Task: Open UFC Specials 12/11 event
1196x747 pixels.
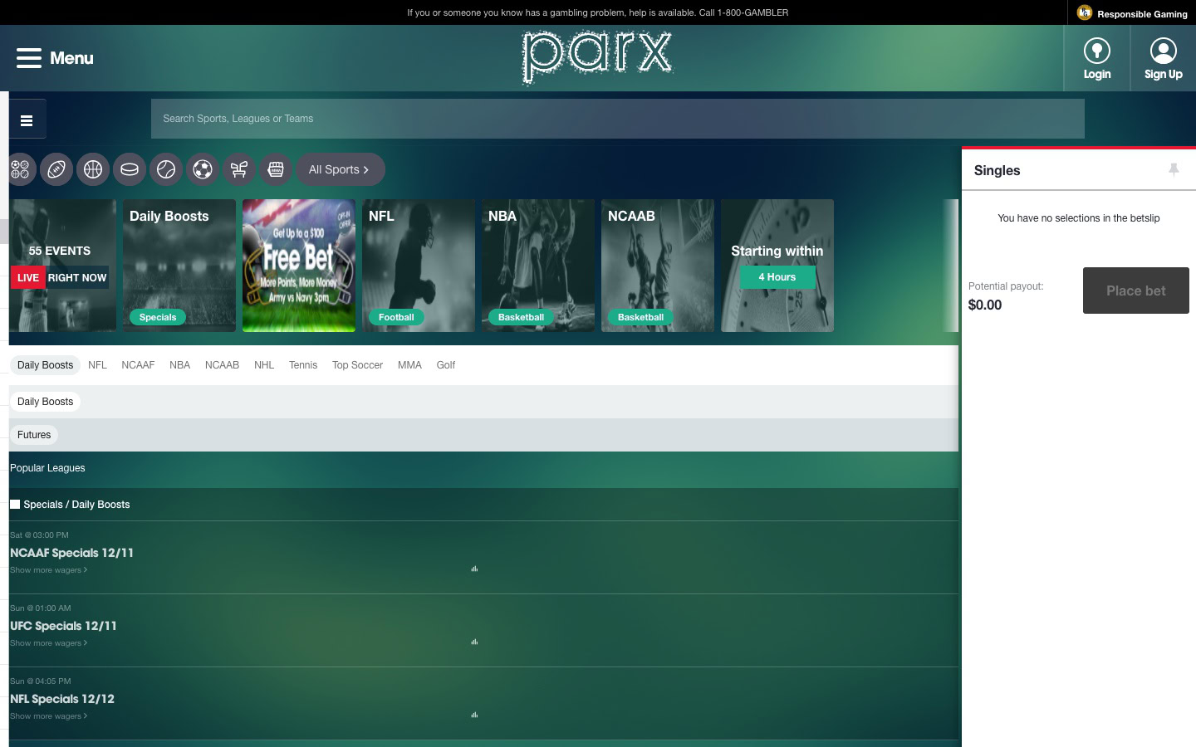Action: coord(63,626)
